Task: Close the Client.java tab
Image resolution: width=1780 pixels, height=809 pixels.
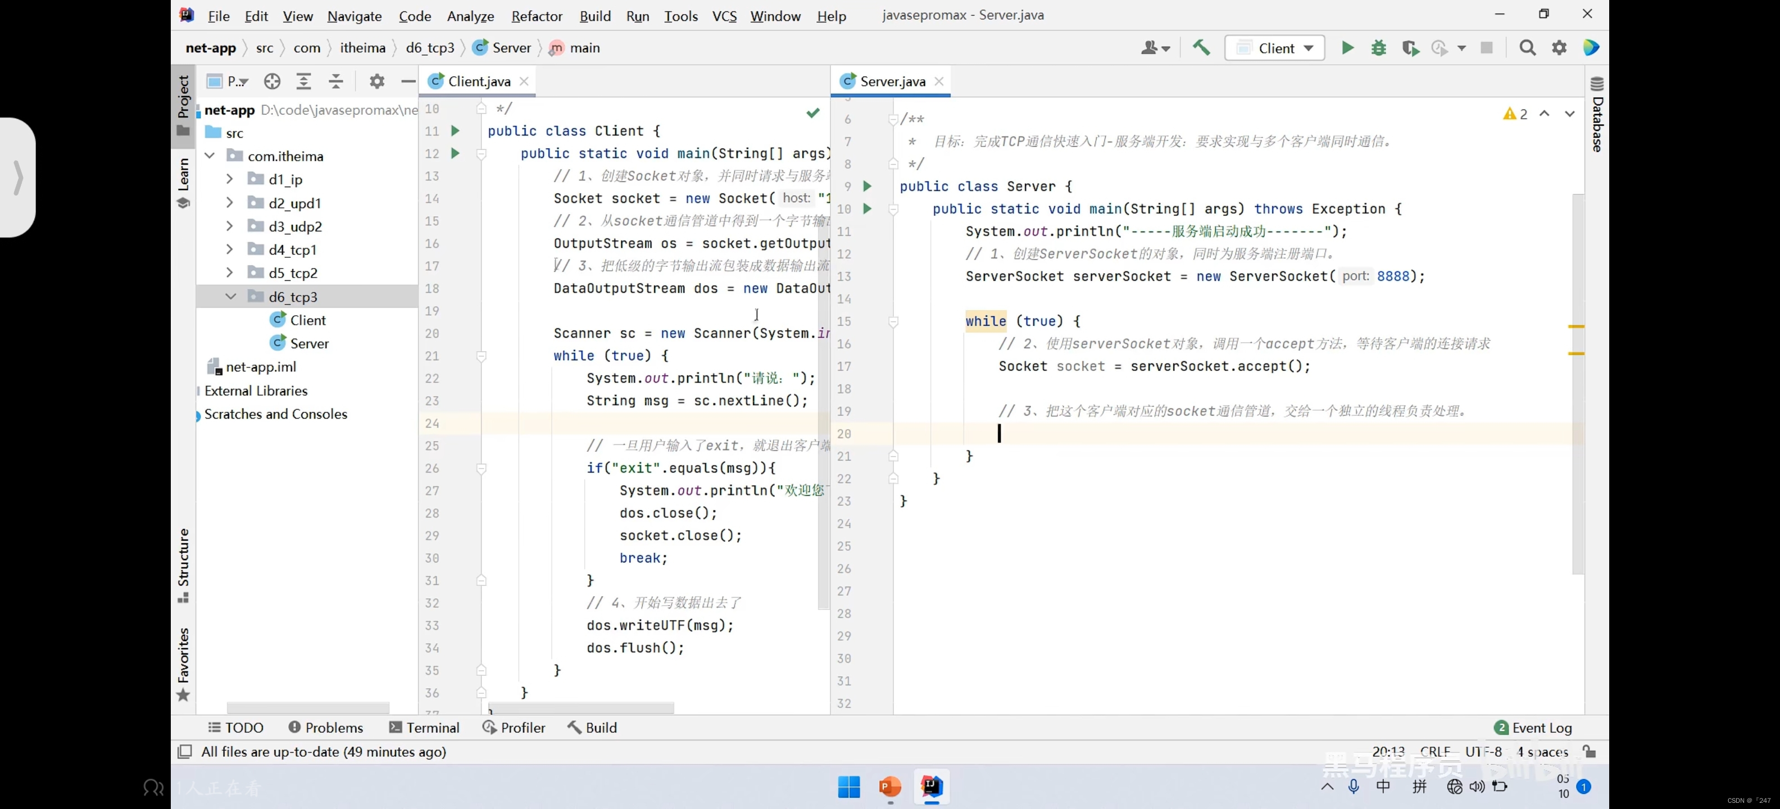Action: pyautogui.click(x=524, y=81)
